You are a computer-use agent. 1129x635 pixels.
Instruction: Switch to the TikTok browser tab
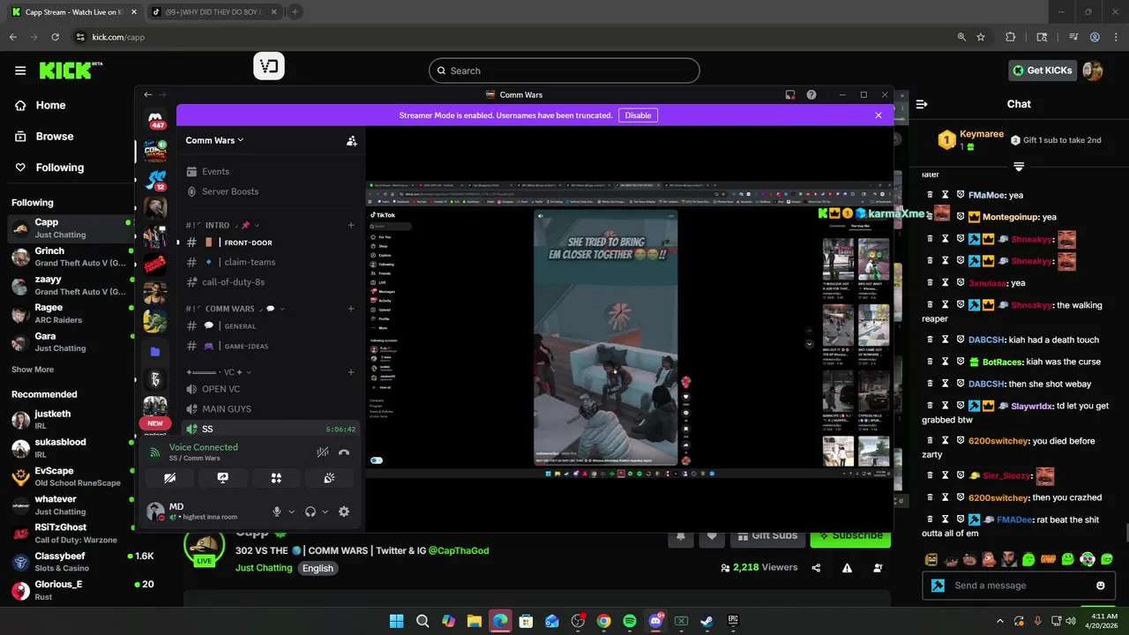(214, 12)
